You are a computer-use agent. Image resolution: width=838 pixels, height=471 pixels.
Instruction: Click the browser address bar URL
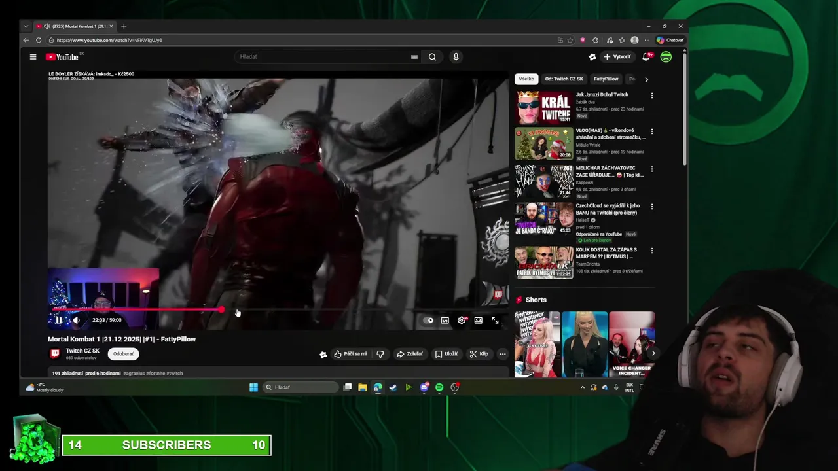109,40
